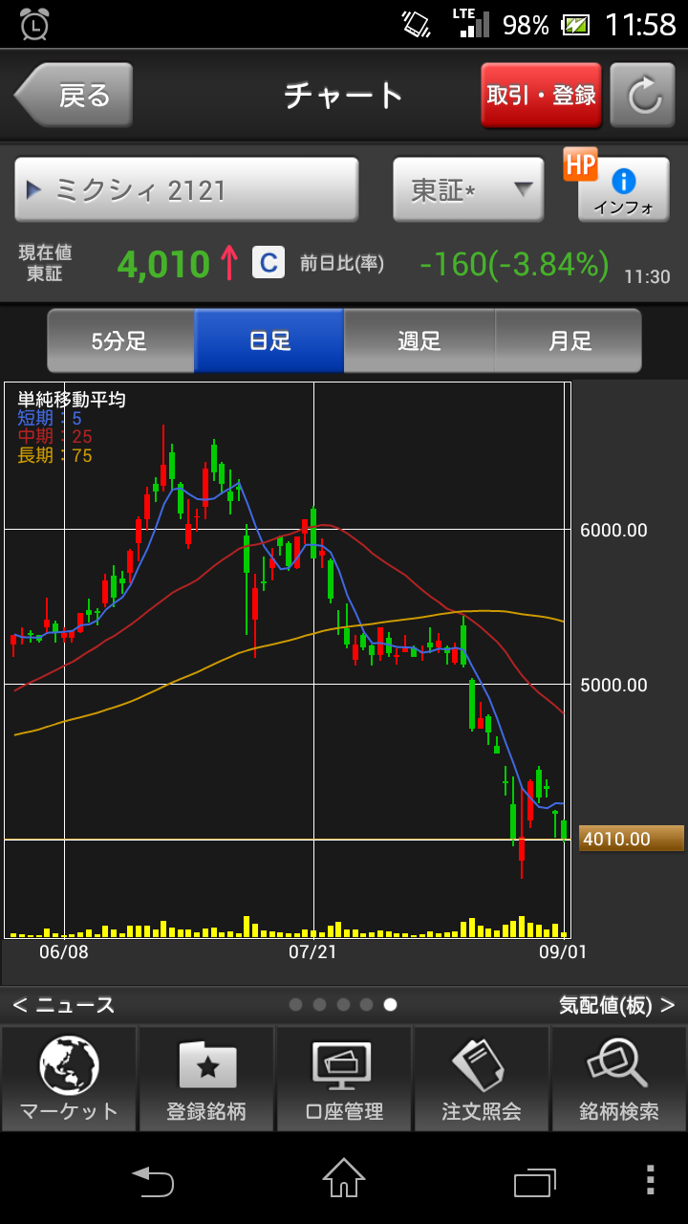Tap the 現在値 東証 label
This screenshot has width=688, height=1224.
45,263
